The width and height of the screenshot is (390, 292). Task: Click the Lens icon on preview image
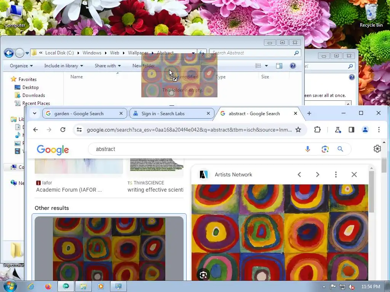[203, 275]
